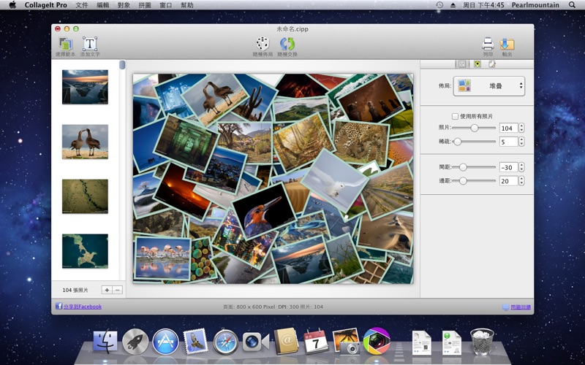Open Finder from the Dock
This screenshot has width=585, height=365.
tap(105, 341)
